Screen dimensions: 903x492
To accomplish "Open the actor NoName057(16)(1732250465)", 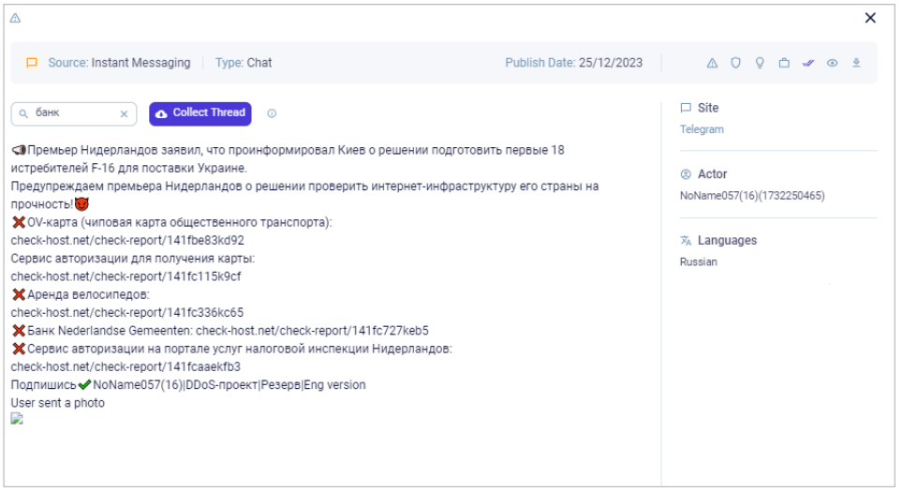I will [x=752, y=196].
